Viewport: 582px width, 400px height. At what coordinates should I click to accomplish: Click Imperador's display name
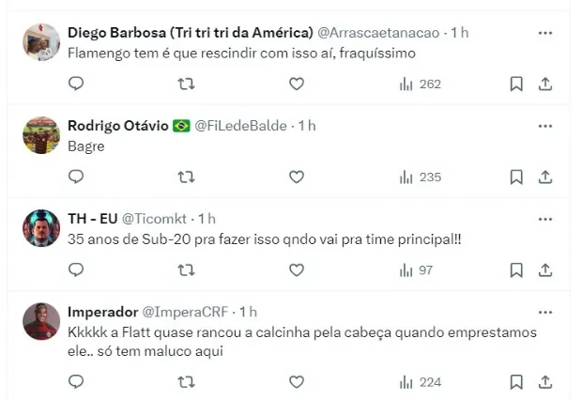click(102, 312)
